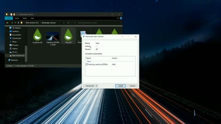The image size is (221, 124).
Task: Expand the address bar history dropdown
Action: tap(64, 23)
